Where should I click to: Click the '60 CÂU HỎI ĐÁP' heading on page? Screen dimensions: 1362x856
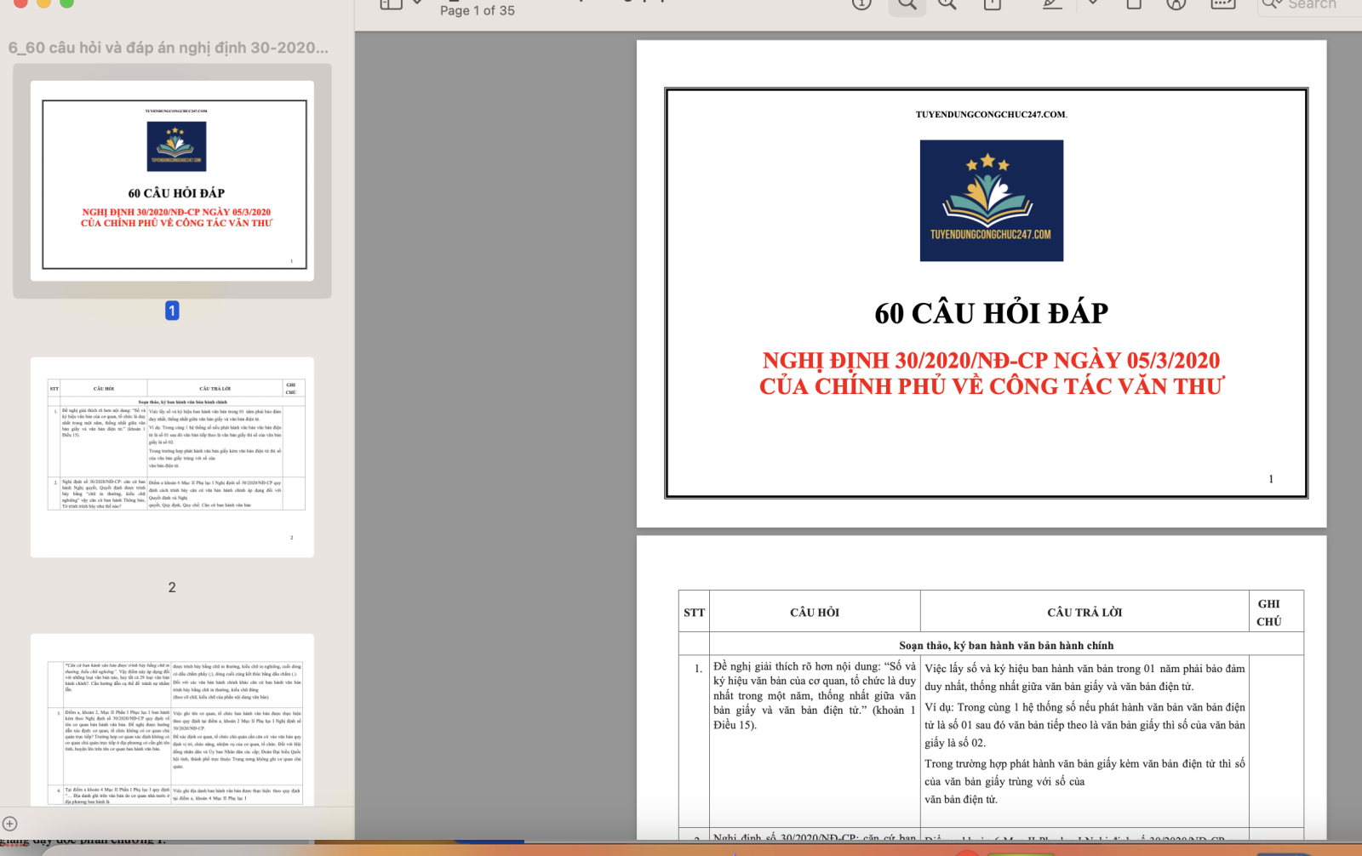991,313
